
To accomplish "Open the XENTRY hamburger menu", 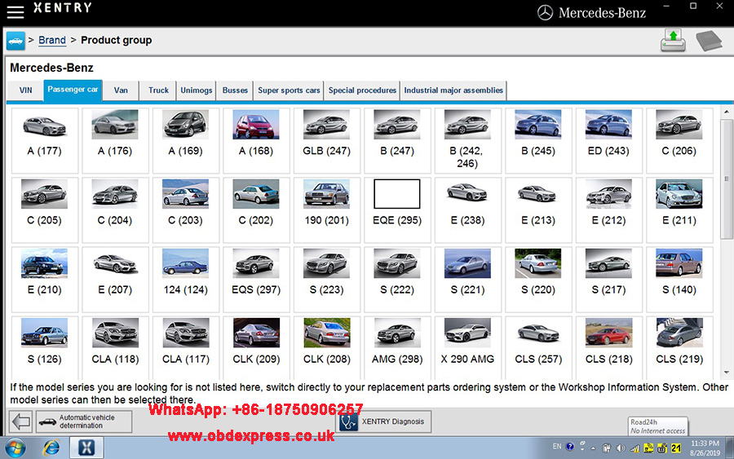I will (x=15, y=11).
